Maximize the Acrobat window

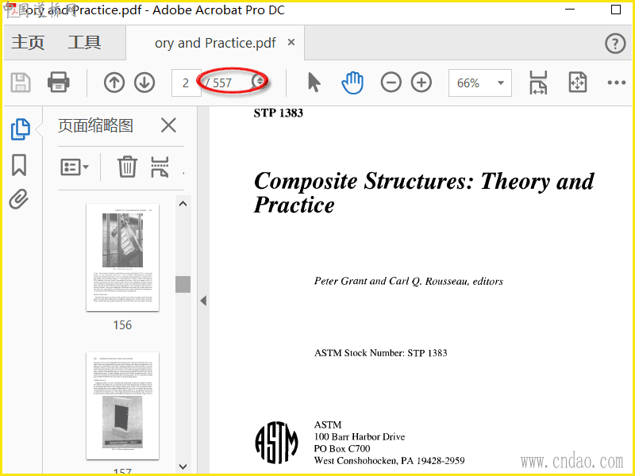tap(616, 10)
